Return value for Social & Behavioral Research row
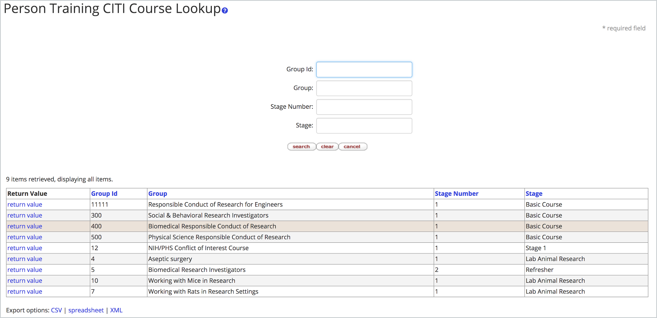Image resolution: width=657 pixels, height=318 pixels. click(x=25, y=215)
